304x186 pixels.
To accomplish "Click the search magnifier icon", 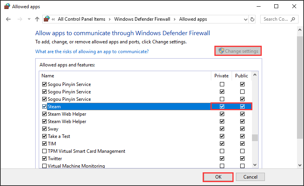I will (x=293, y=19).
